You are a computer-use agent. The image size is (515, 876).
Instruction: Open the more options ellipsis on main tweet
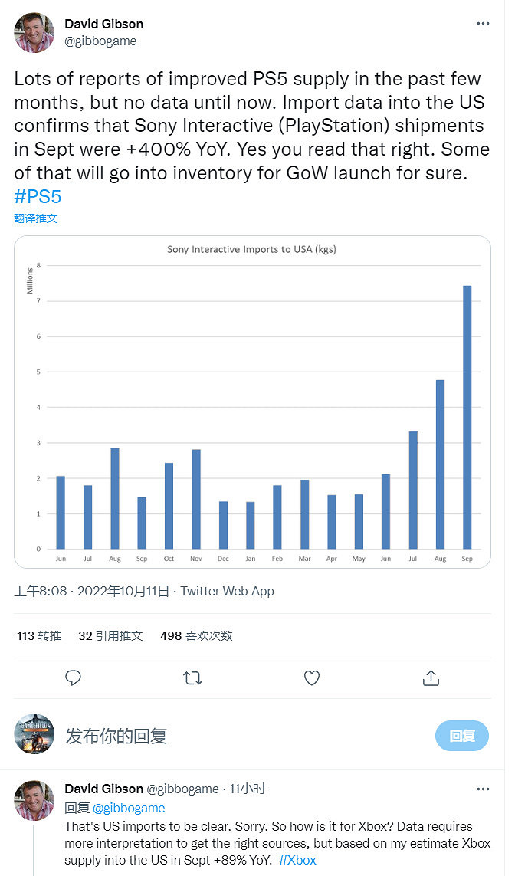[x=483, y=23]
